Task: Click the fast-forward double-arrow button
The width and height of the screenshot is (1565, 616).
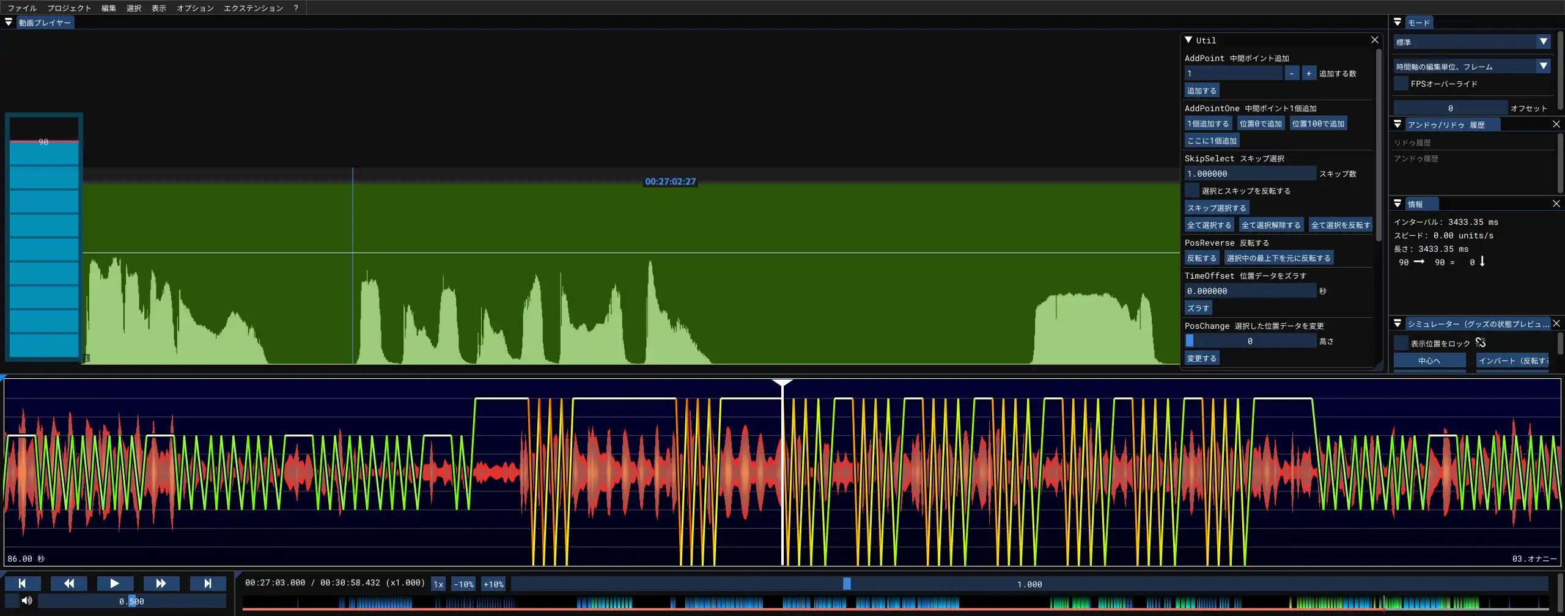Action: (x=161, y=584)
